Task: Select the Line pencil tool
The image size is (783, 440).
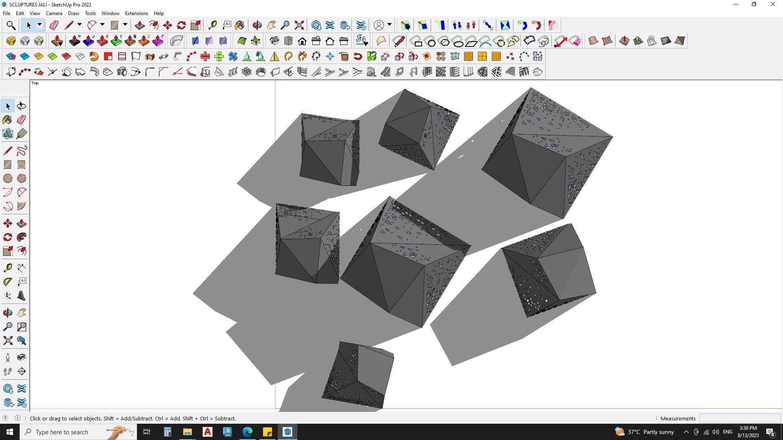Action: tap(7, 151)
